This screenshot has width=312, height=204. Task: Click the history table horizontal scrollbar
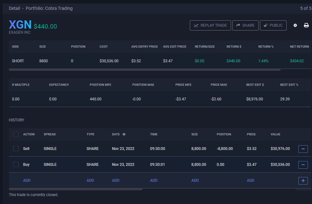click(76, 189)
